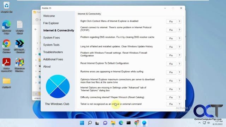Image resolution: width=226 pixels, height=127 pixels.
Task: Open Task View on taskbar
Action: (x=97, y=123)
